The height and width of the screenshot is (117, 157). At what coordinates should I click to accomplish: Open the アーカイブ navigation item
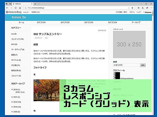click(136, 22)
